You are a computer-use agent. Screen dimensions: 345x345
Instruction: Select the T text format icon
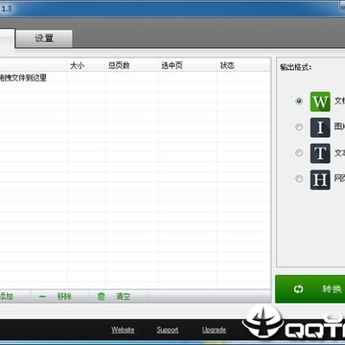pos(320,153)
